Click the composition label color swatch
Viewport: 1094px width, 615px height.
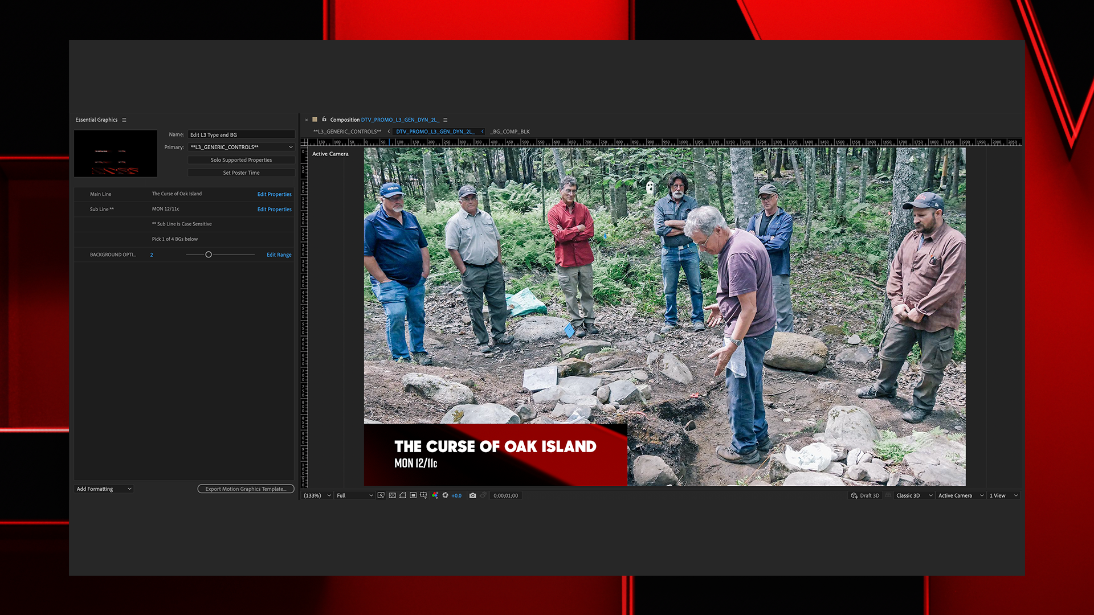coord(315,120)
